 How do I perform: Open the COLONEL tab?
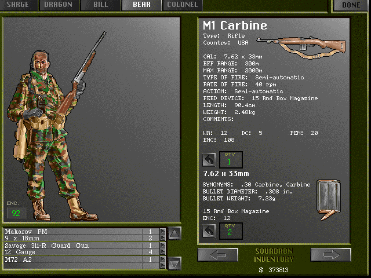(x=182, y=5)
